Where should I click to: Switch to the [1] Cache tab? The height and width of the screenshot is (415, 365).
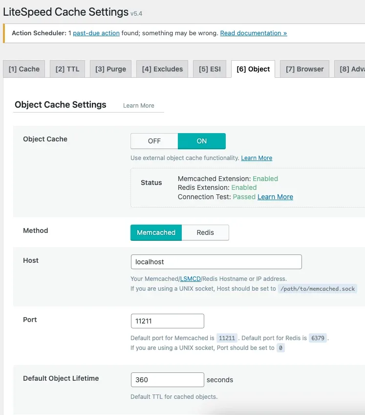click(x=24, y=69)
